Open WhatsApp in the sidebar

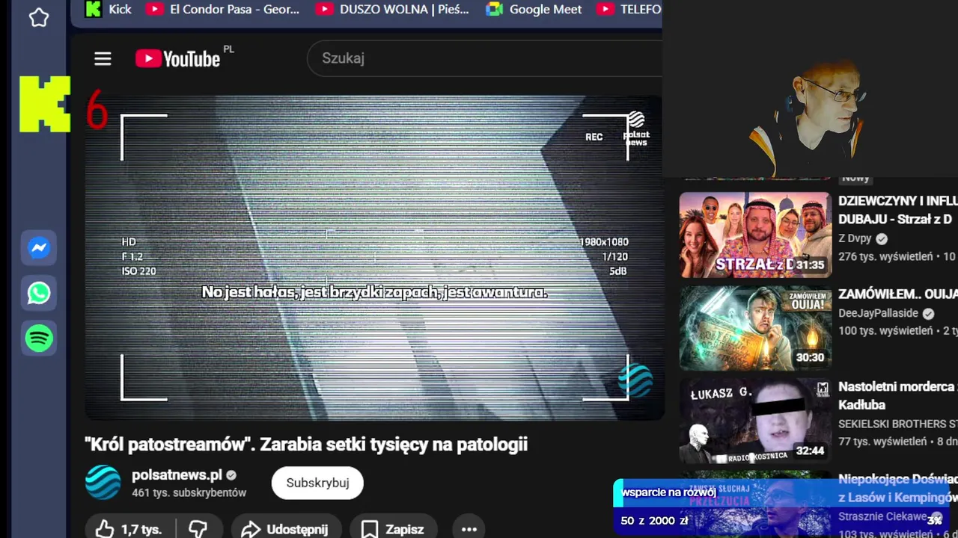[39, 293]
